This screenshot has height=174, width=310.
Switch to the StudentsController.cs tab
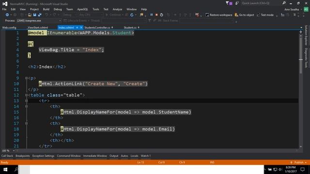click(97, 28)
